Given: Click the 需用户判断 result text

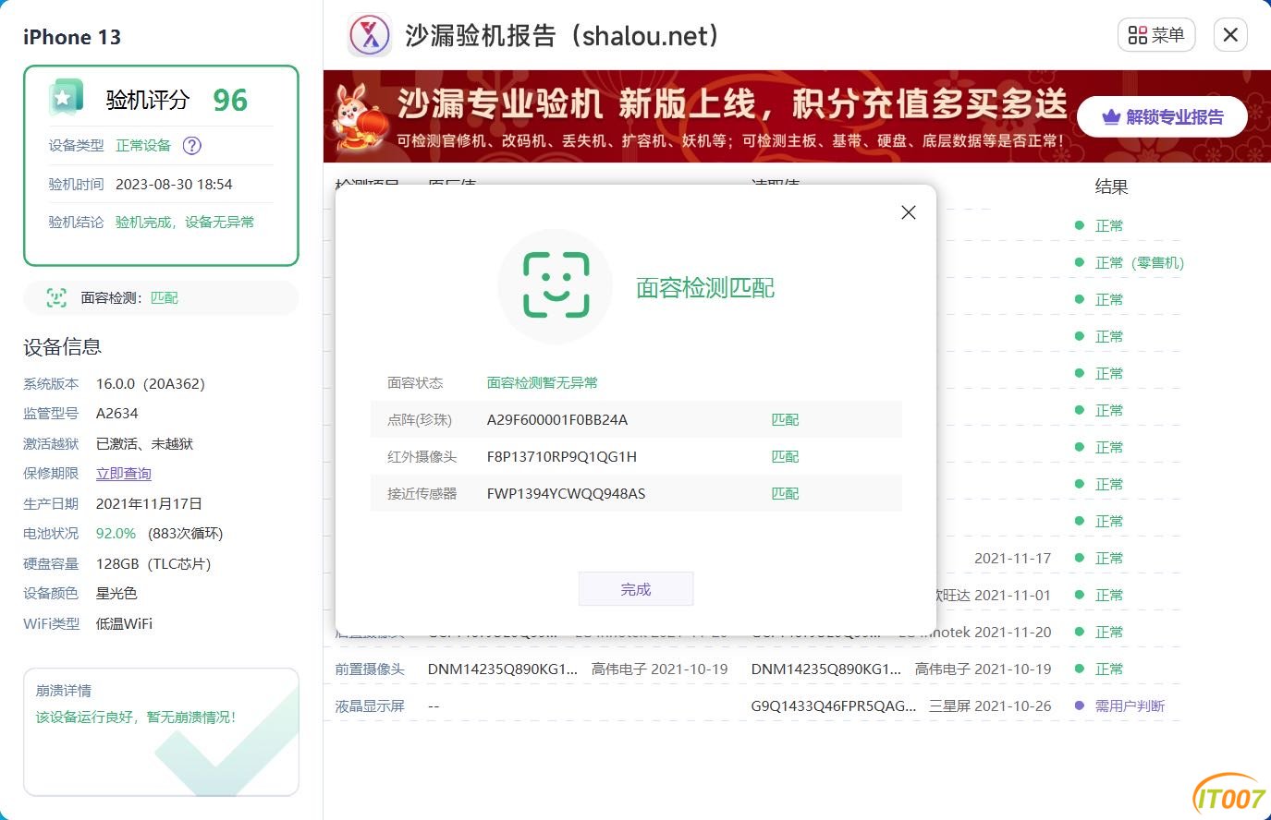Looking at the screenshot, I should click(x=1130, y=705).
